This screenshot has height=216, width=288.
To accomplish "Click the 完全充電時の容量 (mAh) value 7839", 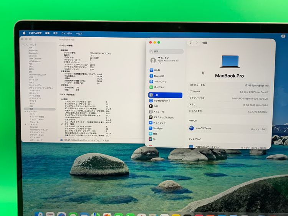I will click(x=99, y=81).
